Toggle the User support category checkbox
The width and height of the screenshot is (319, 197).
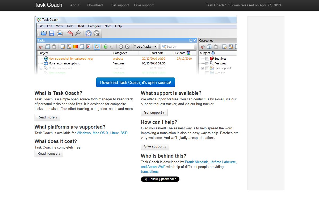pos(207,68)
